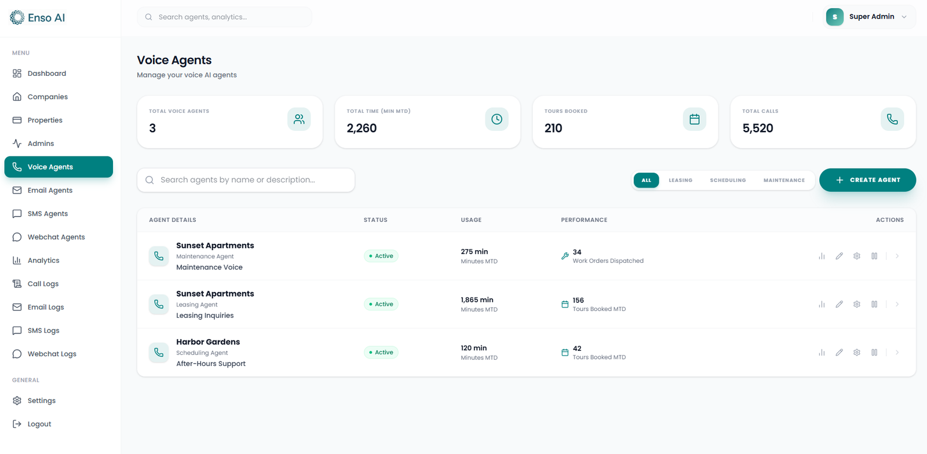Click the Create Agent button
927x454 pixels.
pos(867,180)
